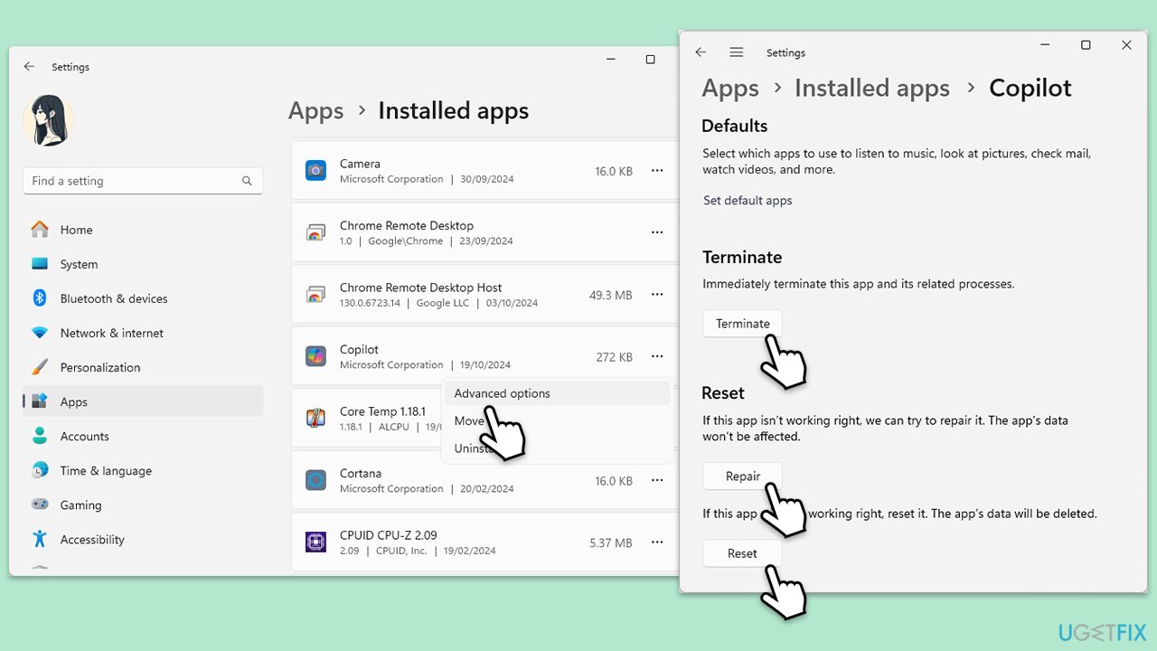The width and height of the screenshot is (1157, 651).
Task: Click the 5.37 MB size value
Action: tap(611, 542)
